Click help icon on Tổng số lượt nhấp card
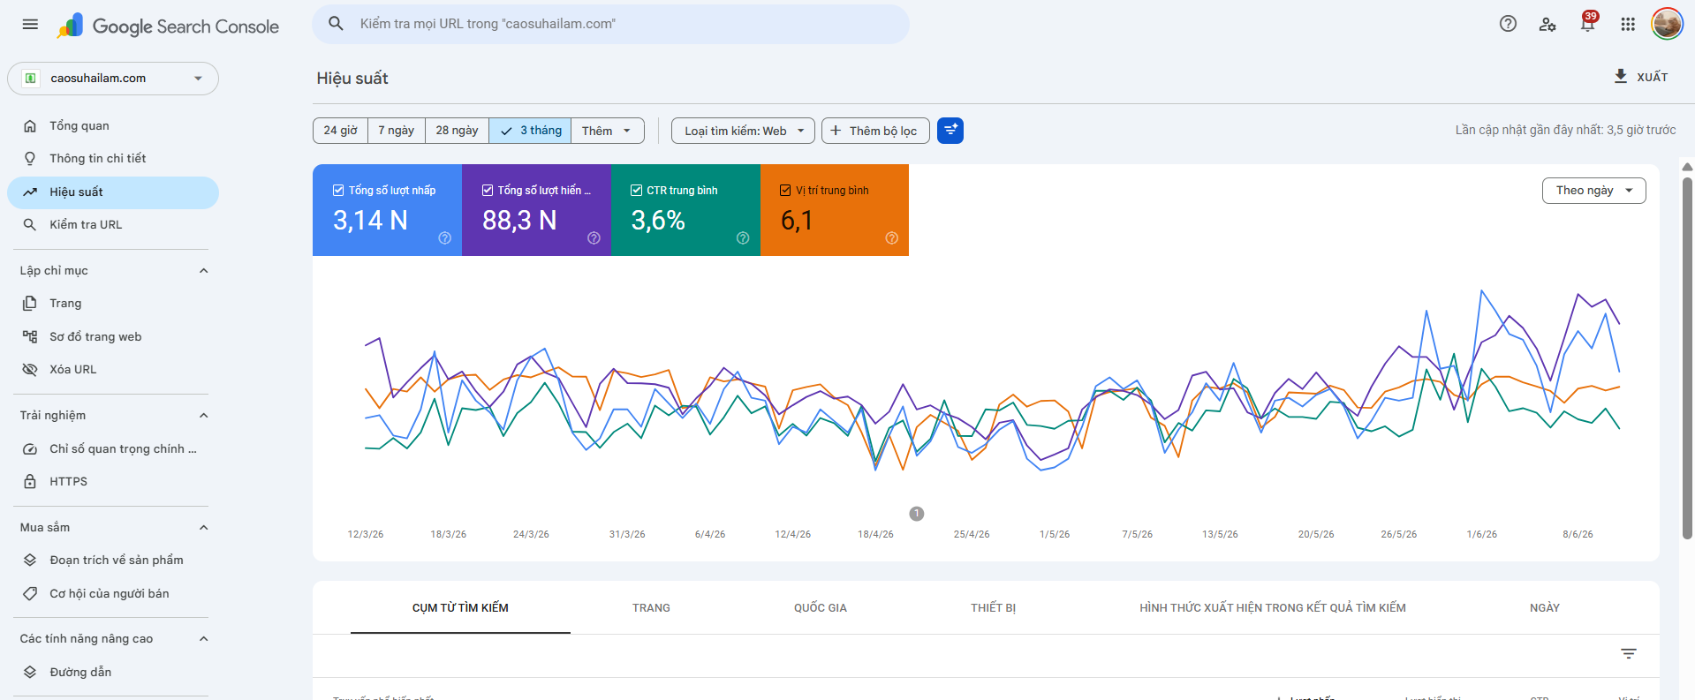1695x700 pixels. click(445, 237)
